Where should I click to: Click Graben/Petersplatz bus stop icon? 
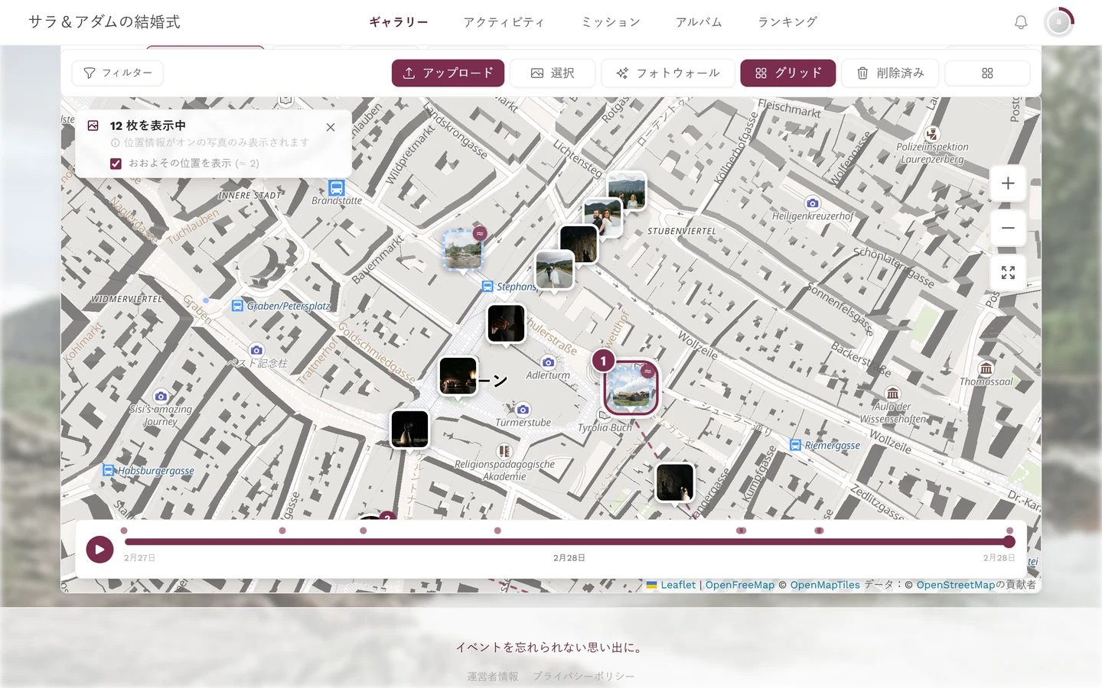pyautogui.click(x=237, y=306)
